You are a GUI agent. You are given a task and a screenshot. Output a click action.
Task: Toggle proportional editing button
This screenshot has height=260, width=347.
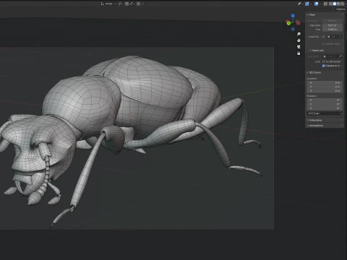[x=139, y=4]
